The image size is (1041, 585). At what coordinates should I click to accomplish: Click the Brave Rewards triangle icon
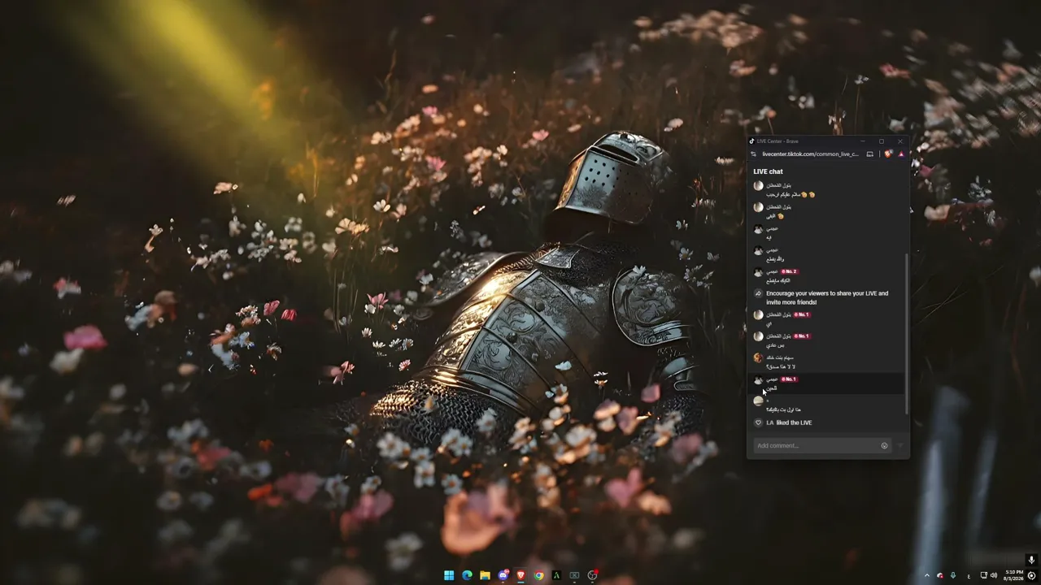[x=901, y=154]
